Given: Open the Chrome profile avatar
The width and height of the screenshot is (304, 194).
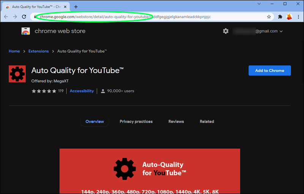Looking at the screenshot, I should click(289, 17).
